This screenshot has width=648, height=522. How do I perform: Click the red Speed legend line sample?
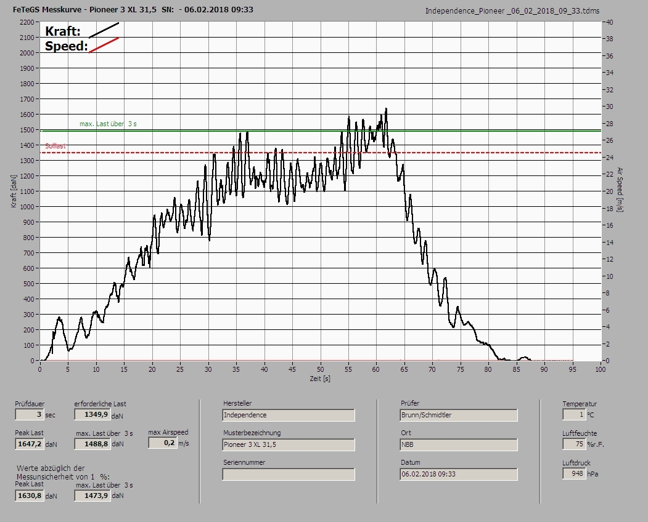pos(104,46)
